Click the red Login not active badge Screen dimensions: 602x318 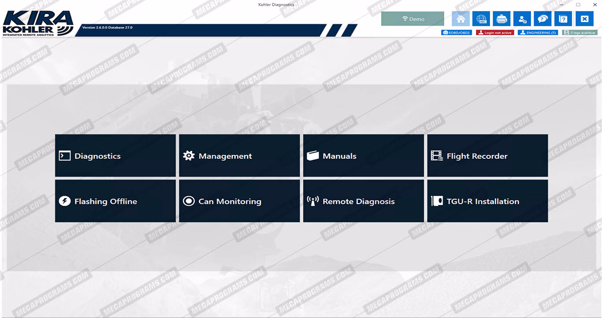pyautogui.click(x=495, y=33)
